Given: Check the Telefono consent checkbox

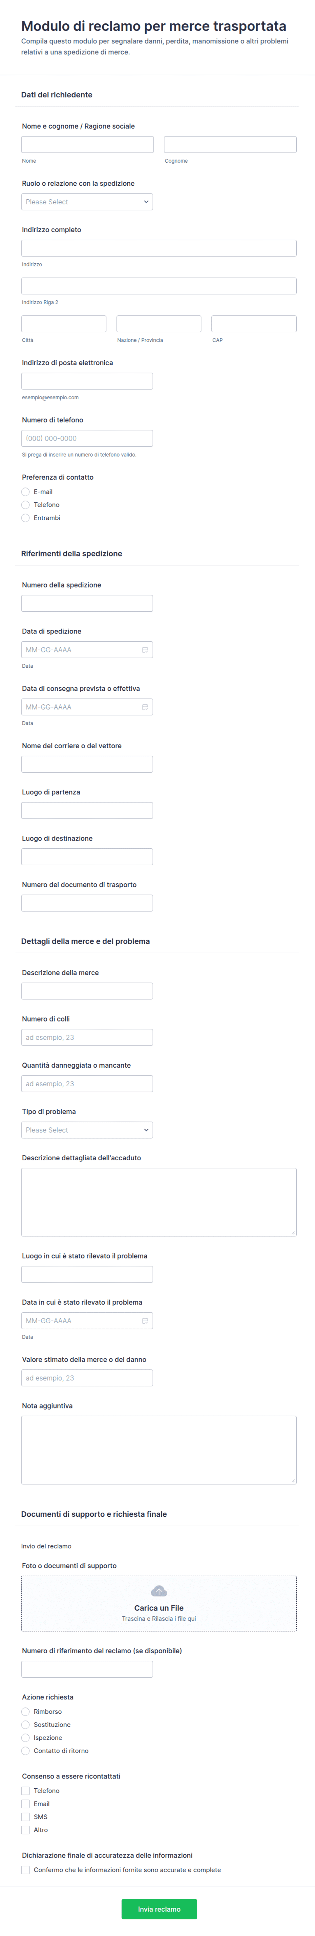Looking at the screenshot, I should coord(25,1790).
